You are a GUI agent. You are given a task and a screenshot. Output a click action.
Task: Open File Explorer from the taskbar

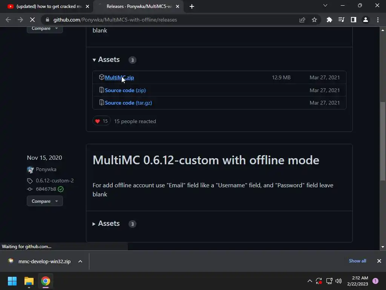pyautogui.click(x=29, y=281)
